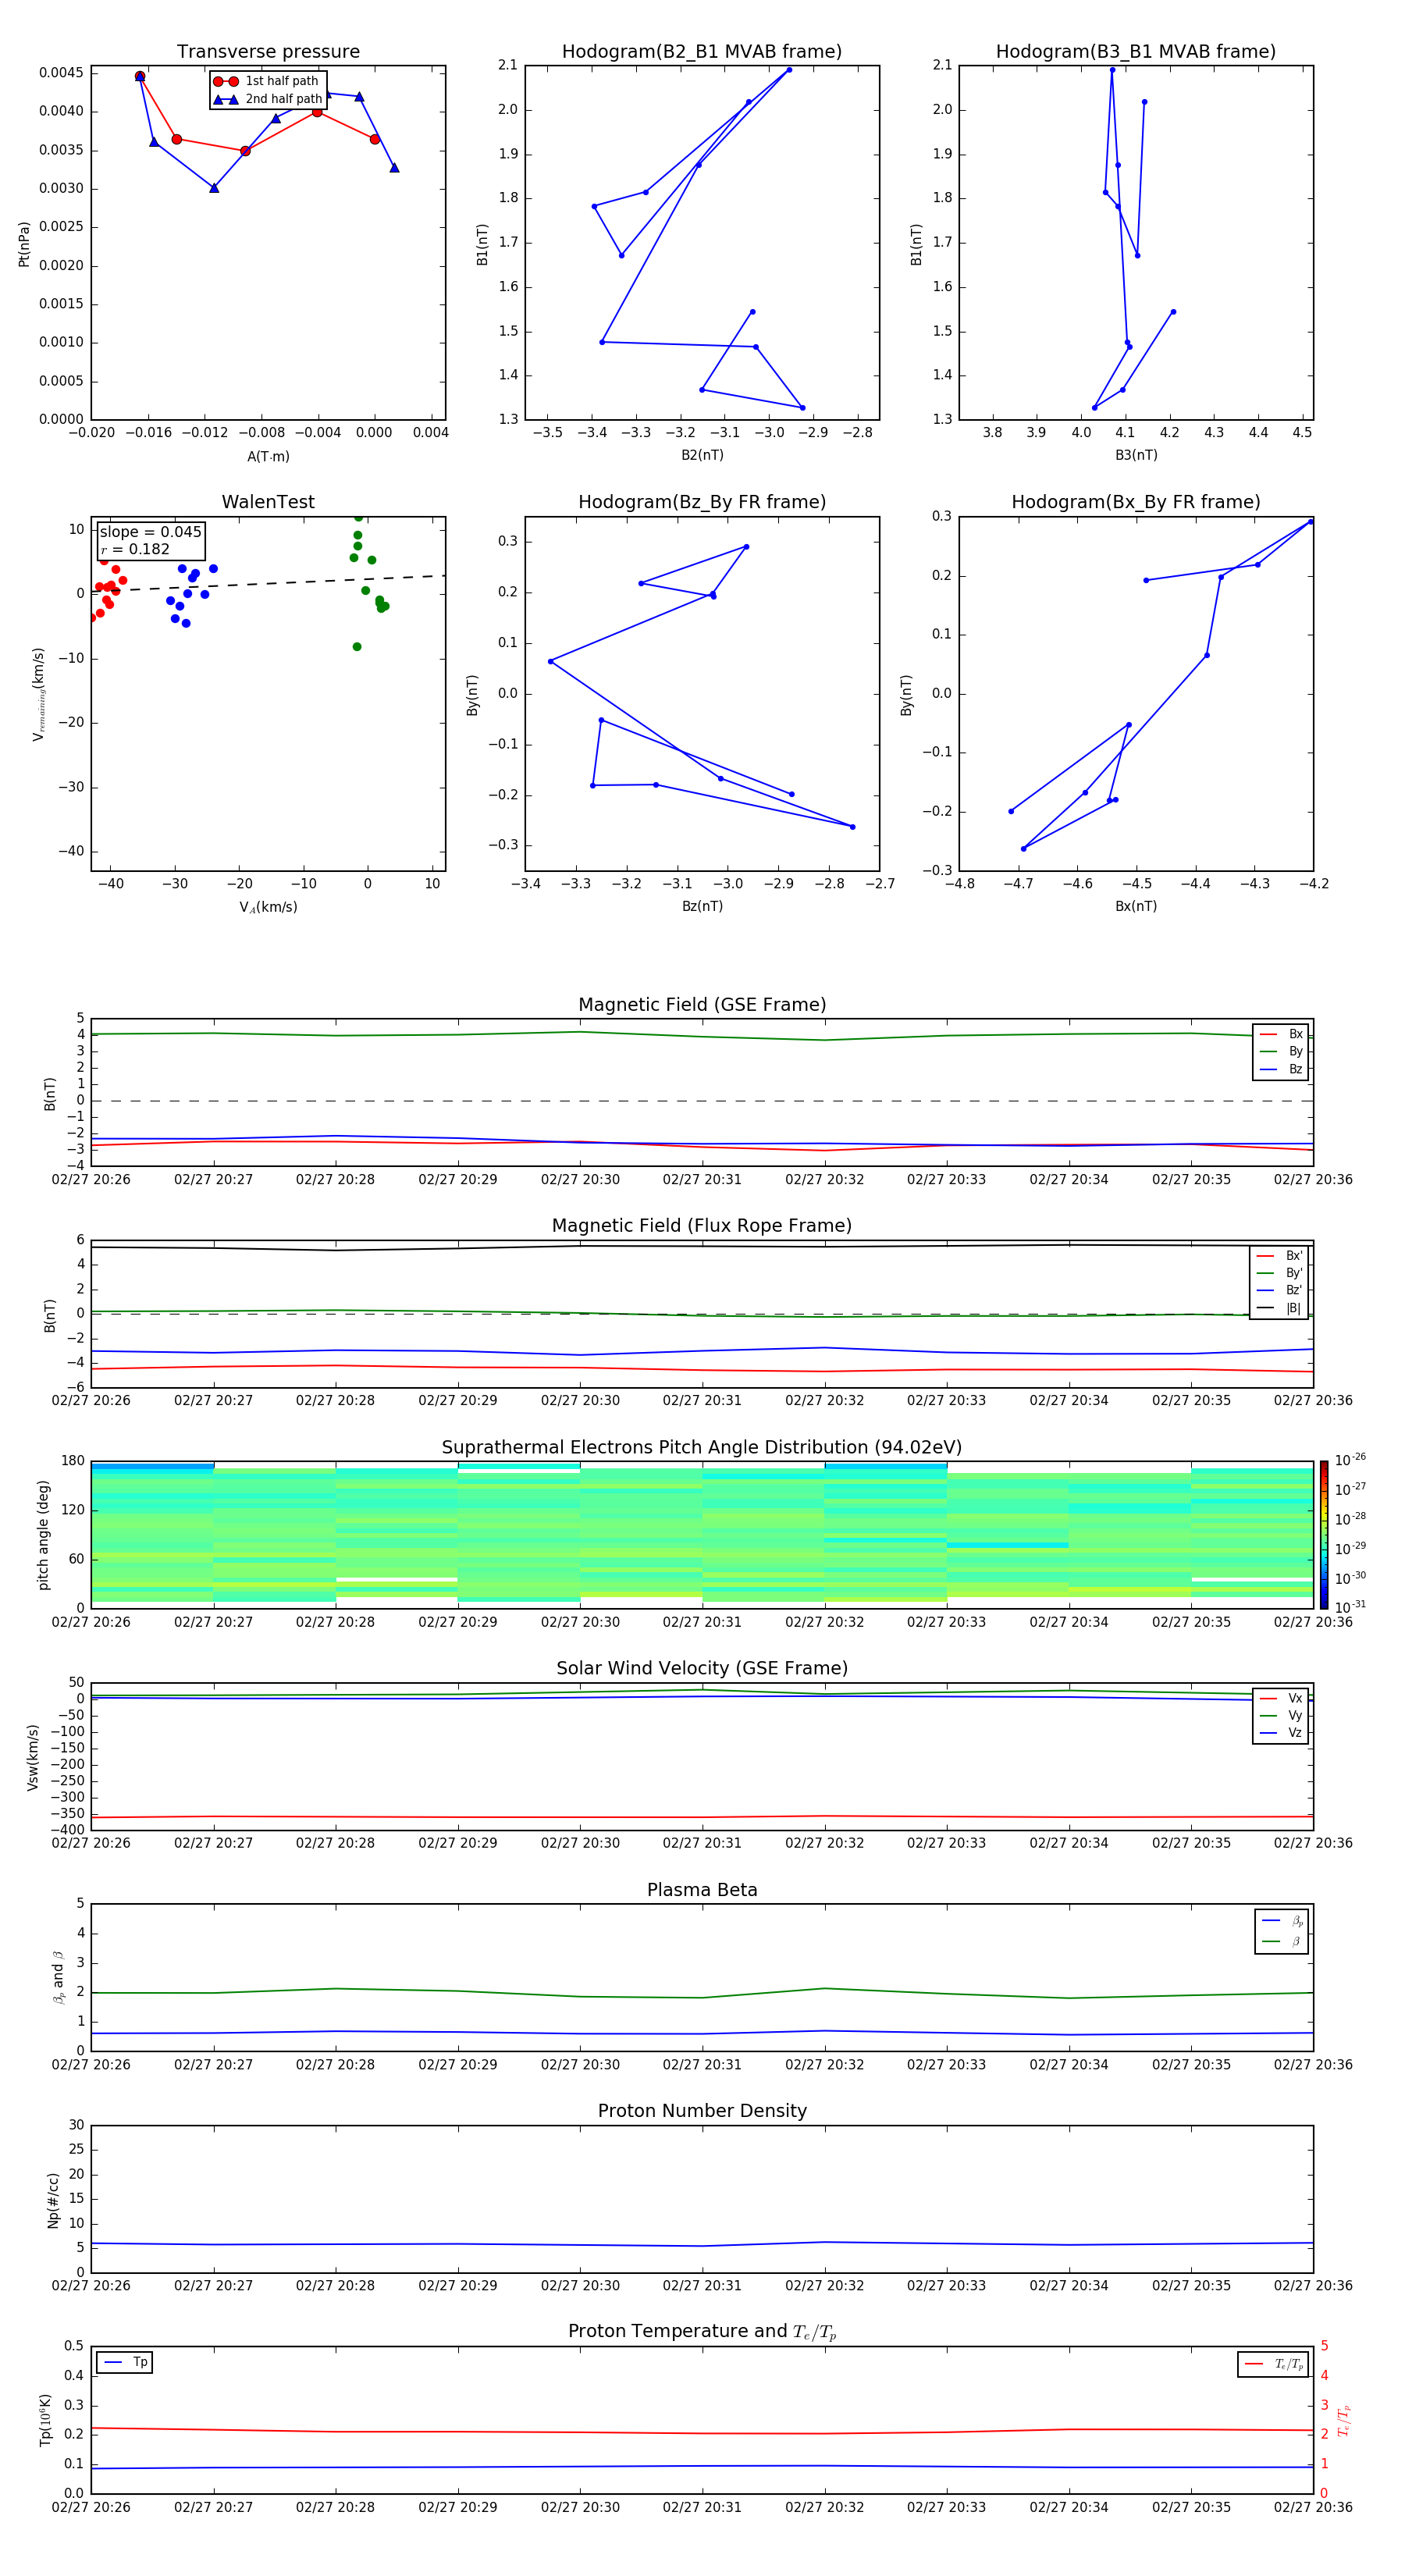Click 'Magnetic Field (Flux Rope Frame)' title

tap(702, 1226)
